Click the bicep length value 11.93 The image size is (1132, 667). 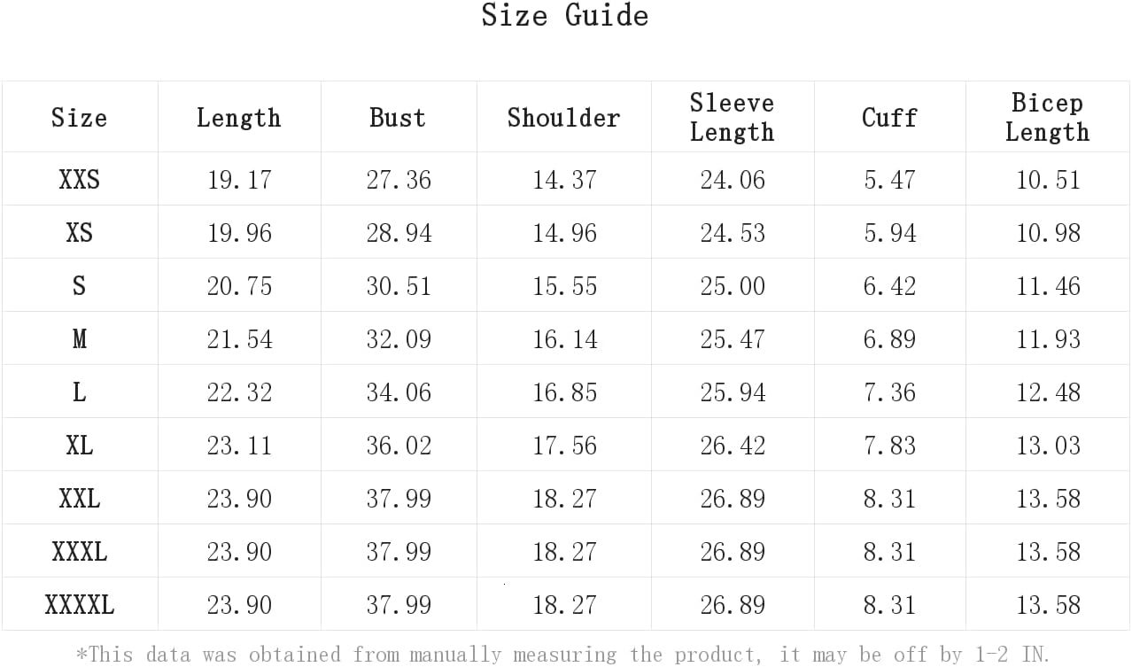pyautogui.click(x=1048, y=339)
